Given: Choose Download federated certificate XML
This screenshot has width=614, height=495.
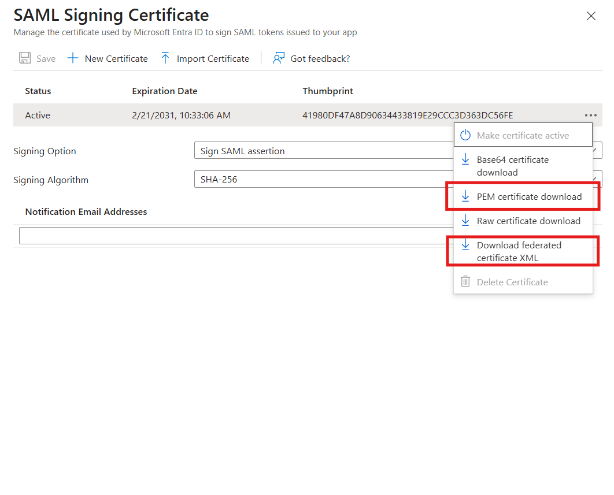Looking at the screenshot, I should point(519,251).
